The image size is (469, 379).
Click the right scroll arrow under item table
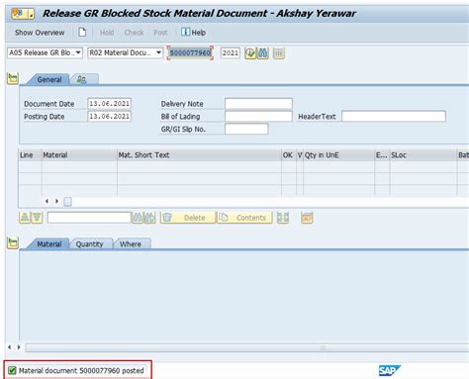56,201
